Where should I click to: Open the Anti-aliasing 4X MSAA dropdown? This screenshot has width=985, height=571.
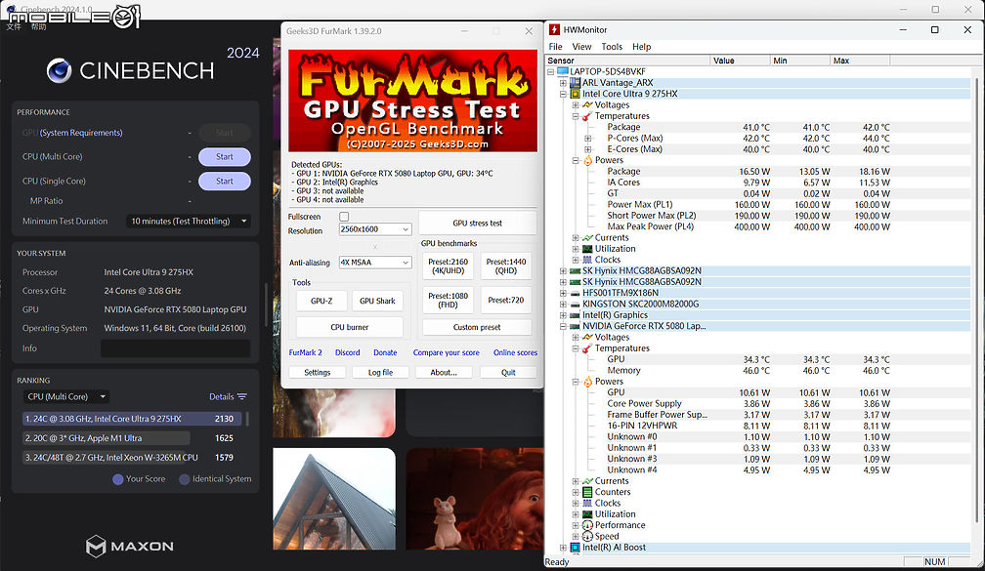pyautogui.click(x=375, y=263)
